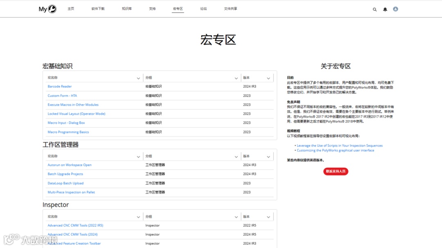Go to the 主页 menu item
The width and height of the screenshot is (442, 248).
[71, 9]
